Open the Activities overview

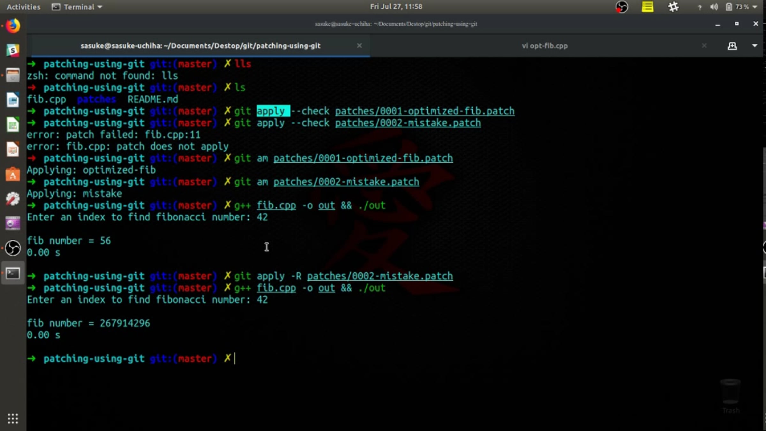tap(24, 7)
